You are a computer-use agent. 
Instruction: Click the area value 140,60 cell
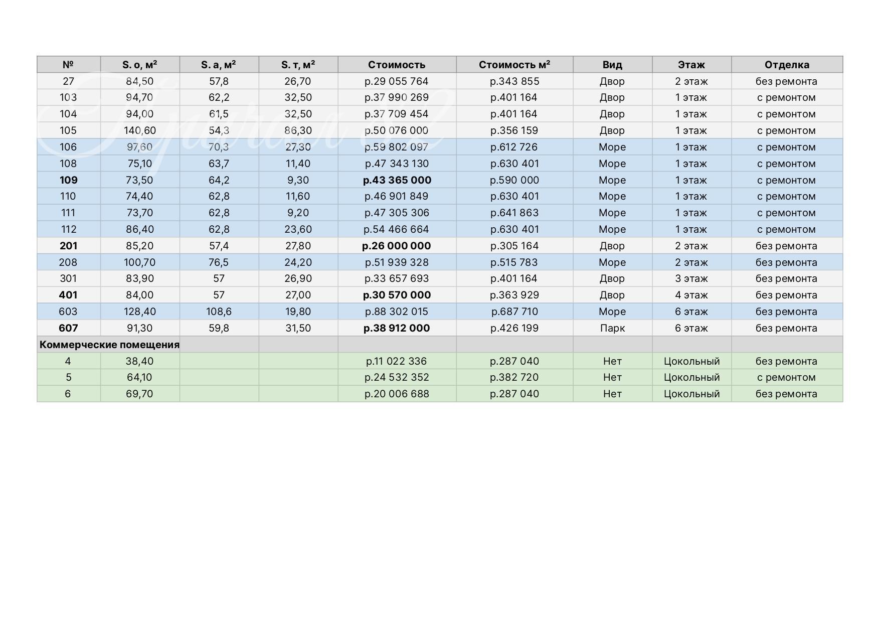point(139,130)
